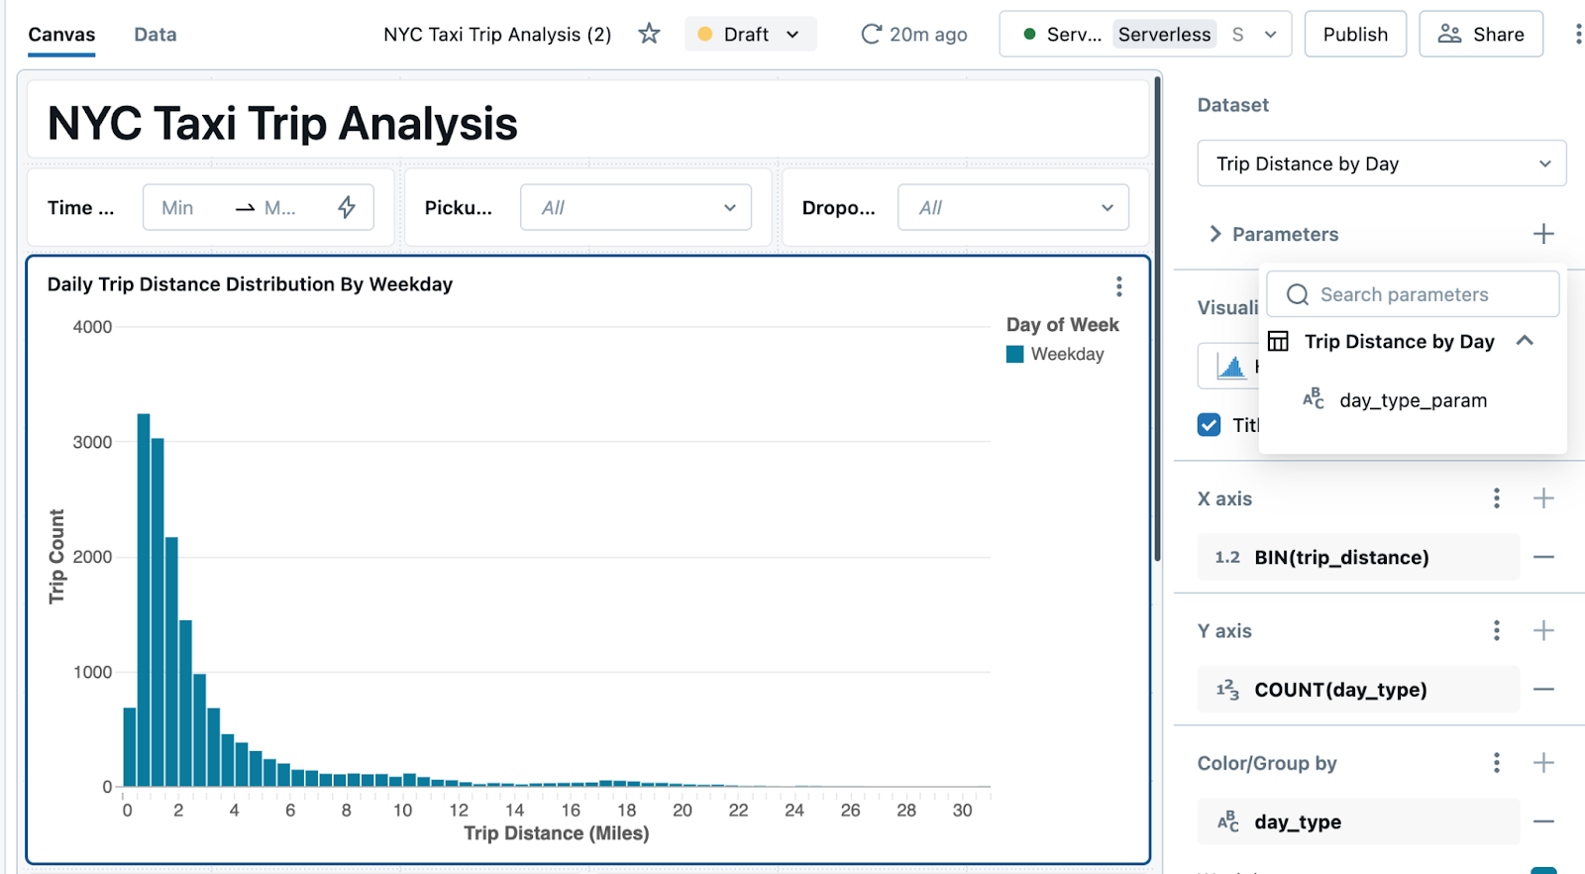Uncheck the Title checkbox
Screen dimensions: 1585x874
click(x=1209, y=425)
